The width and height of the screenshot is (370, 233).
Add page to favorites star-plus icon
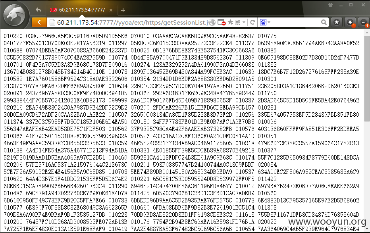pos(231,22)
